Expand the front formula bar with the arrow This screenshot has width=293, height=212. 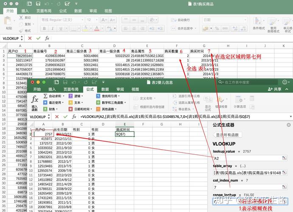(291, 117)
